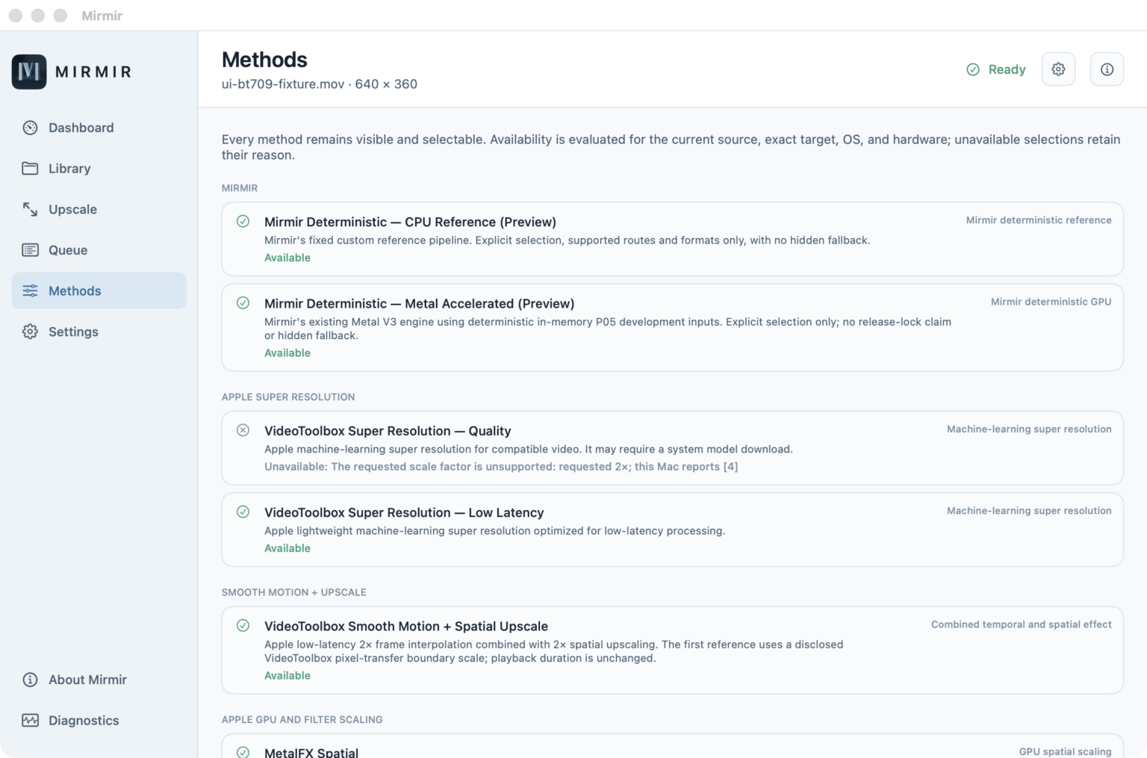1147x758 pixels.
Task: Click file name ui-bt709-fixture.mov · 640 × 360
Action: [x=319, y=84]
